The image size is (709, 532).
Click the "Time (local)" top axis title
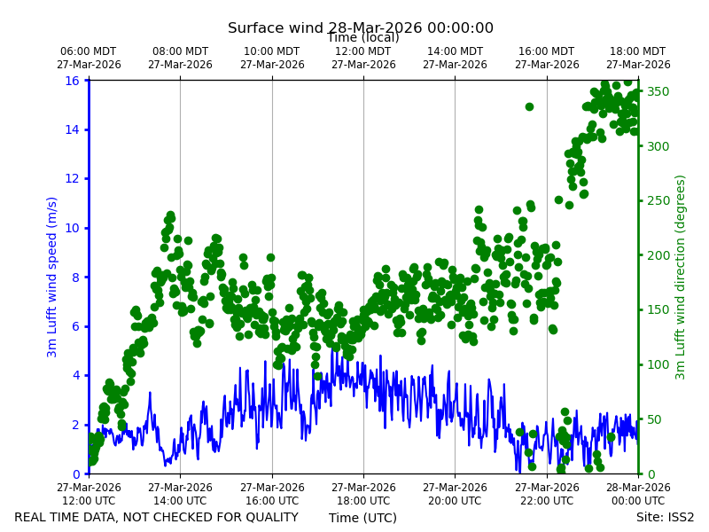(363, 37)
